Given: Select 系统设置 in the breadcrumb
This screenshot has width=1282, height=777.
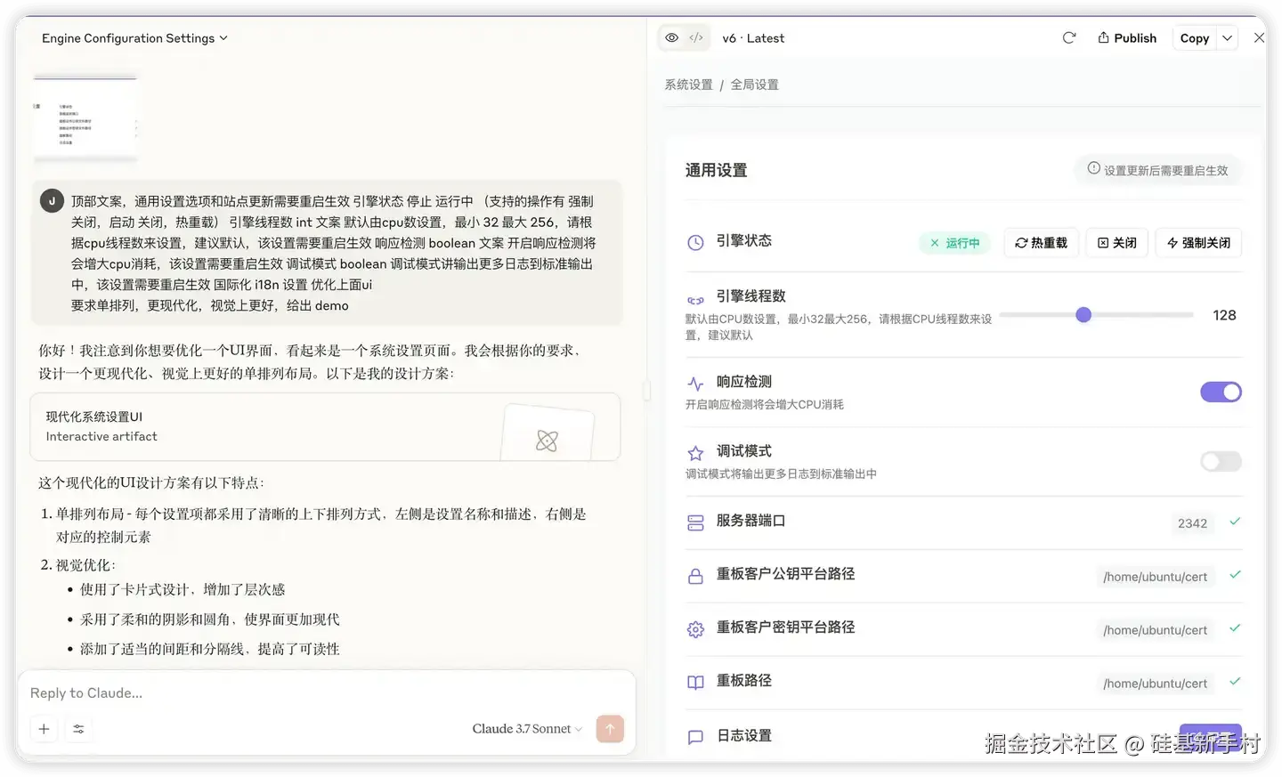Looking at the screenshot, I should point(687,84).
